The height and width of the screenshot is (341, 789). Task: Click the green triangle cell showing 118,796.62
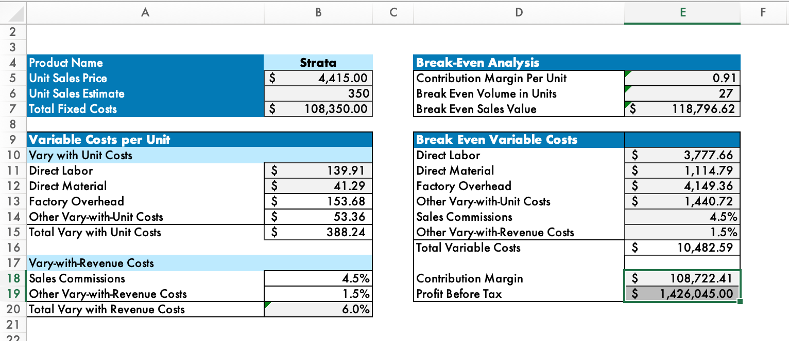pyautogui.click(x=681, y=109)
